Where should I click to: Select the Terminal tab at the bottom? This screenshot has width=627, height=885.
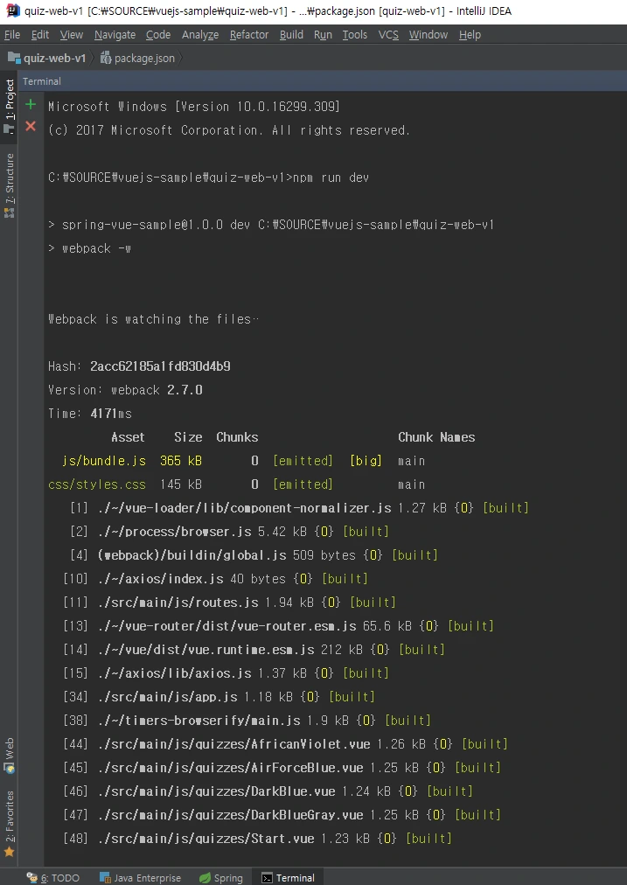pyautogui.click(x=288, y=878)
